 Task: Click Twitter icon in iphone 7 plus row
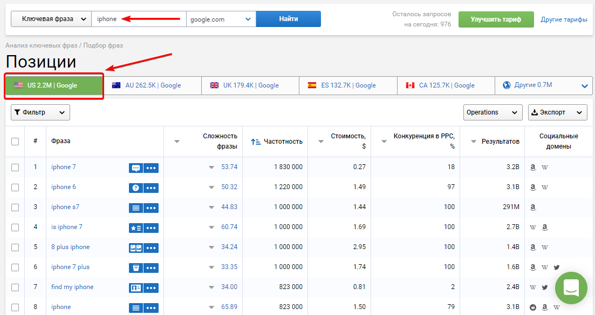click(557, 267)
